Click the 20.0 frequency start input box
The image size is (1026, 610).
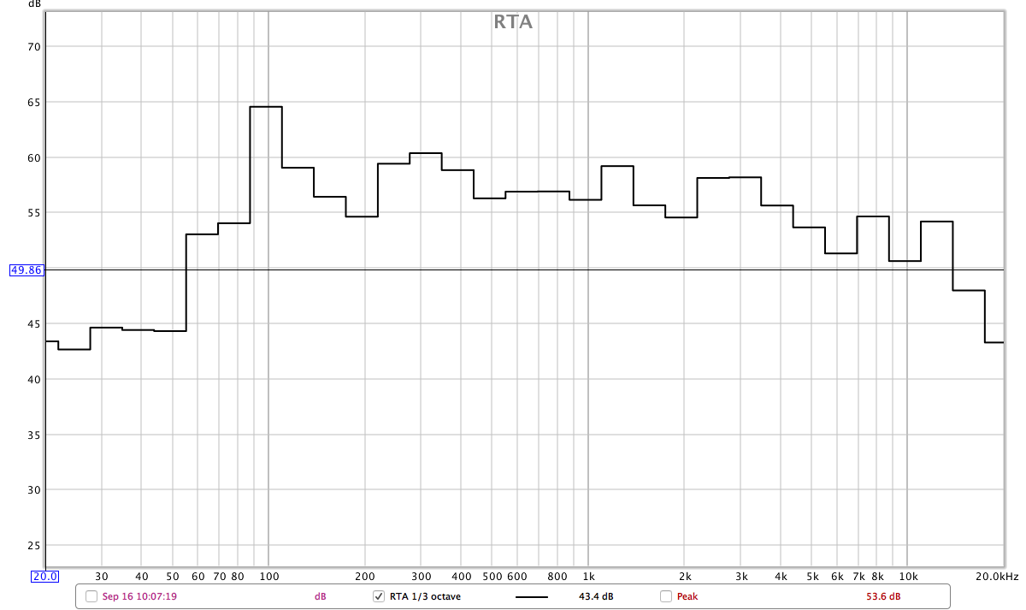(45, 577)
